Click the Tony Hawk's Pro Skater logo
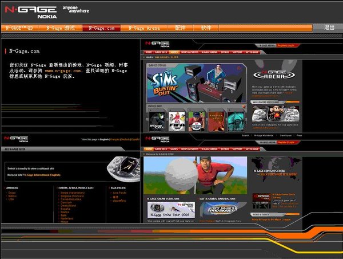 coord(223,209)
